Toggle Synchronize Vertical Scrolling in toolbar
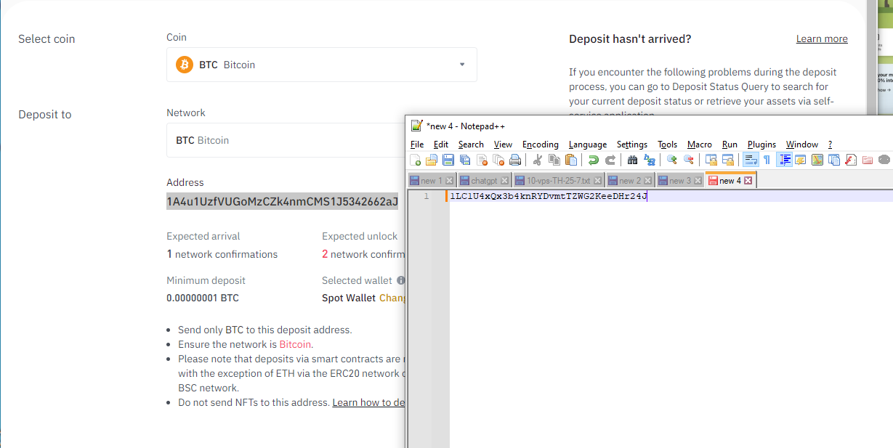 coord(711,160)
